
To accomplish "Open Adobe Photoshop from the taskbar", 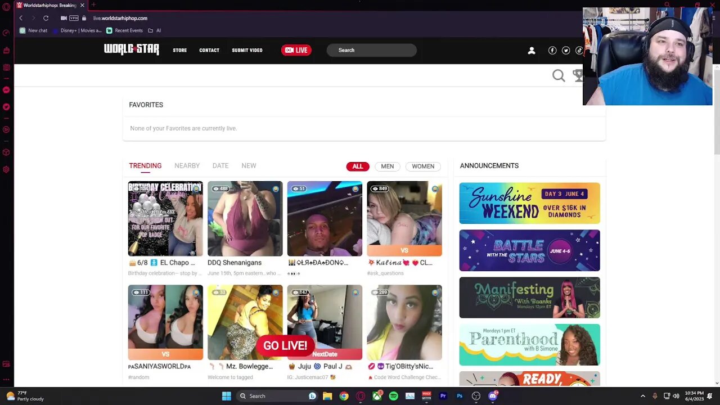I will coord(460,396).
